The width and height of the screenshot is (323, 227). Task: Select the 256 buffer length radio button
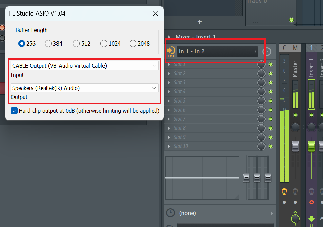coord(22,44)
